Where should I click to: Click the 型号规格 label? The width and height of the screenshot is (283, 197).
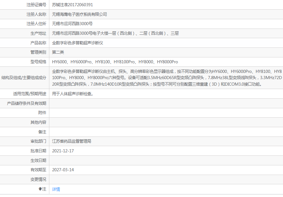click(x=38, y=62)
